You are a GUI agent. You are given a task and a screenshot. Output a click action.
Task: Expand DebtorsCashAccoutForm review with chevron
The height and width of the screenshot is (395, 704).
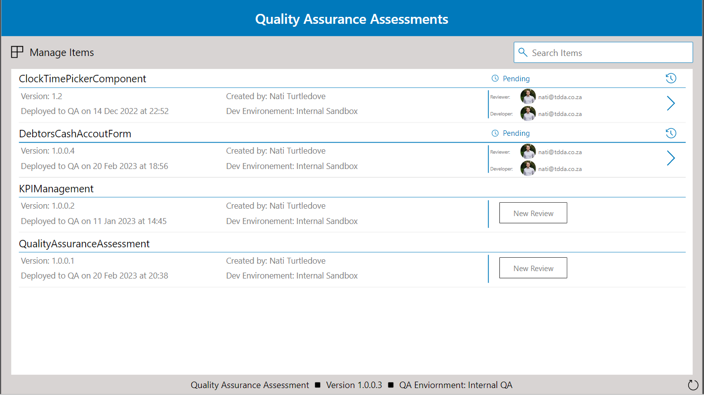(x=671, y=158)
